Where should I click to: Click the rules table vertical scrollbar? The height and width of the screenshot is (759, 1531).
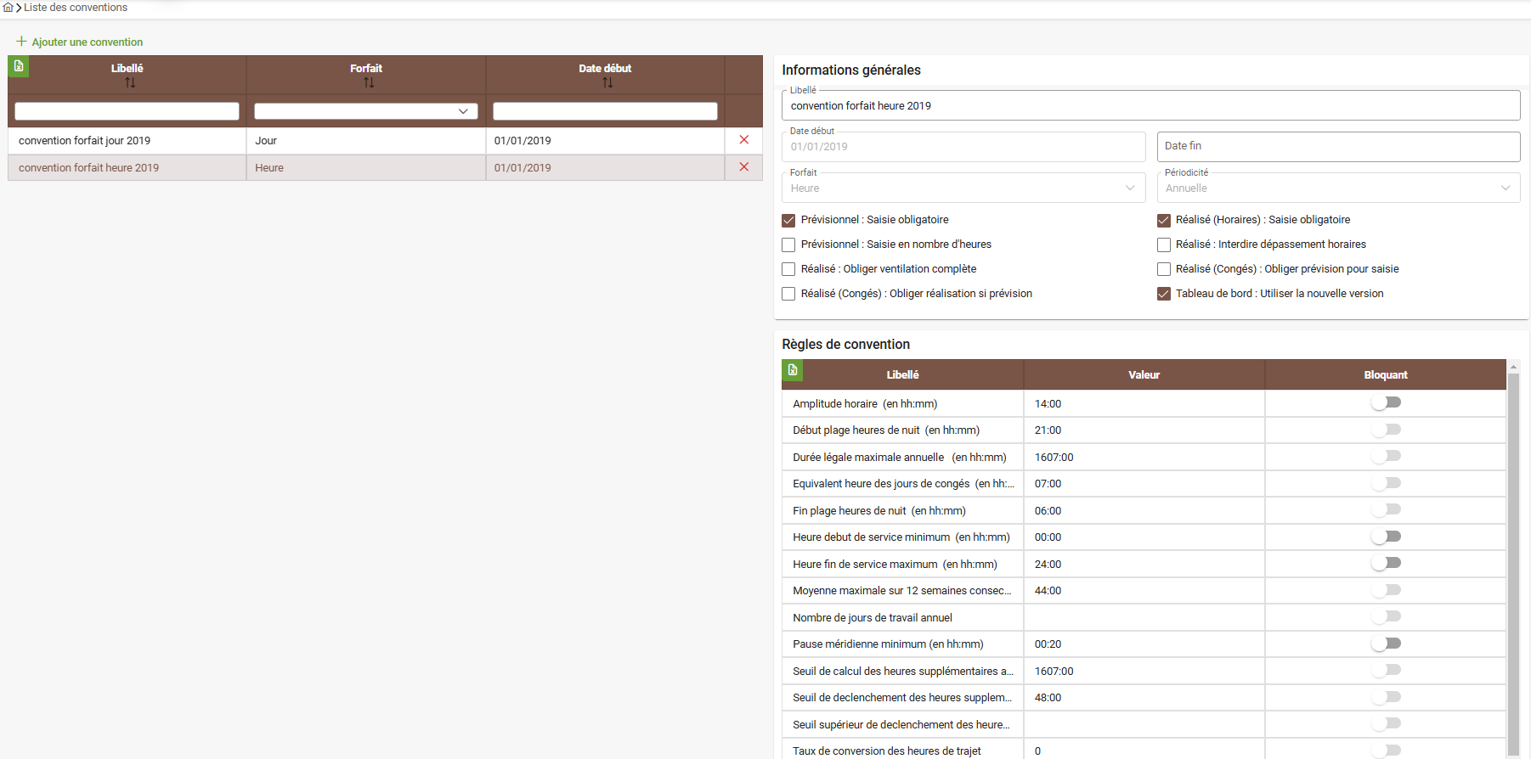pos(1512,560)
